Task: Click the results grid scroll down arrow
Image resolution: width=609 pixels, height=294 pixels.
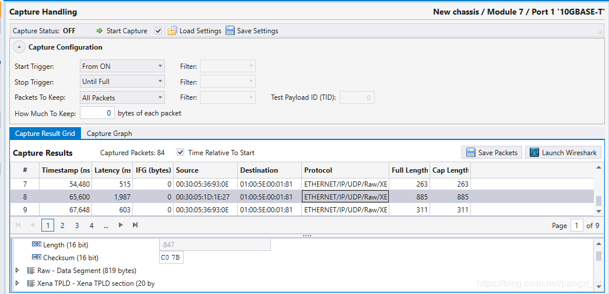Action: 599,211
